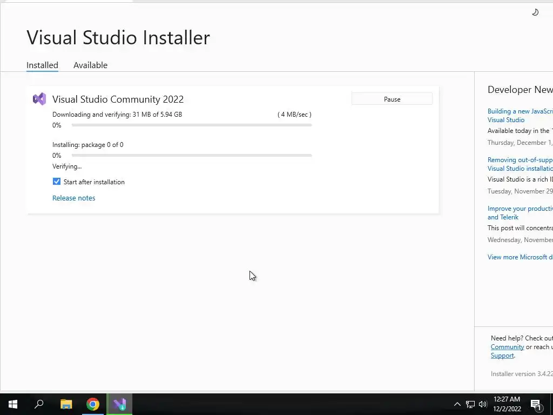Image resolution: width=553 pixels, height=415 pixels.
Task: Click the 'Developer News' heading
Action: (x=520, y=90)
